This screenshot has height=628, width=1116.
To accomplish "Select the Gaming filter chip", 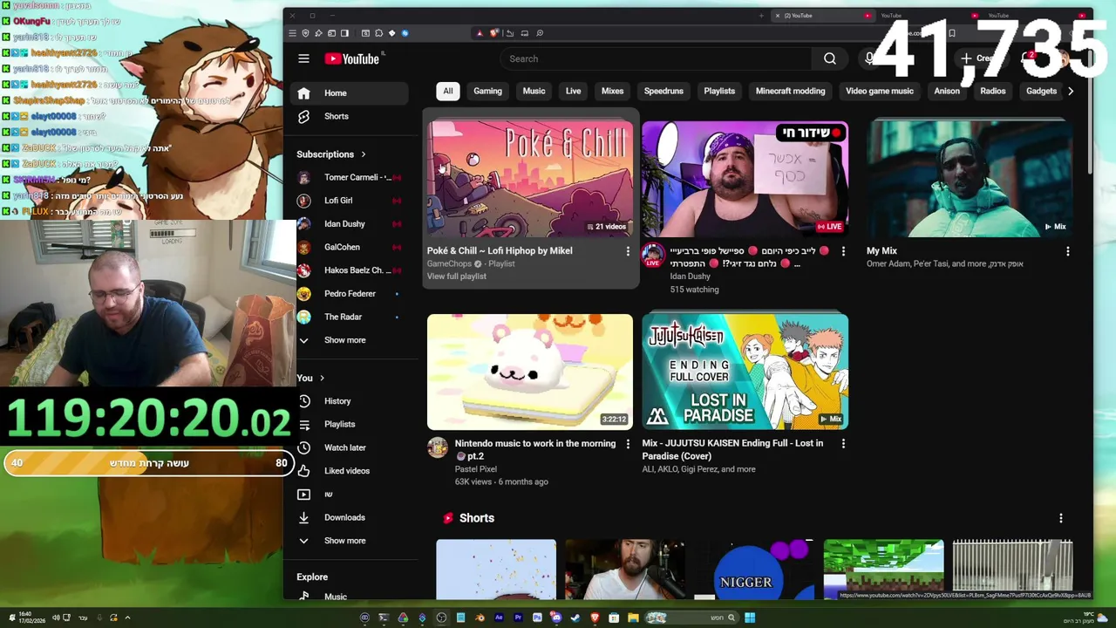I will click(487, 91).
